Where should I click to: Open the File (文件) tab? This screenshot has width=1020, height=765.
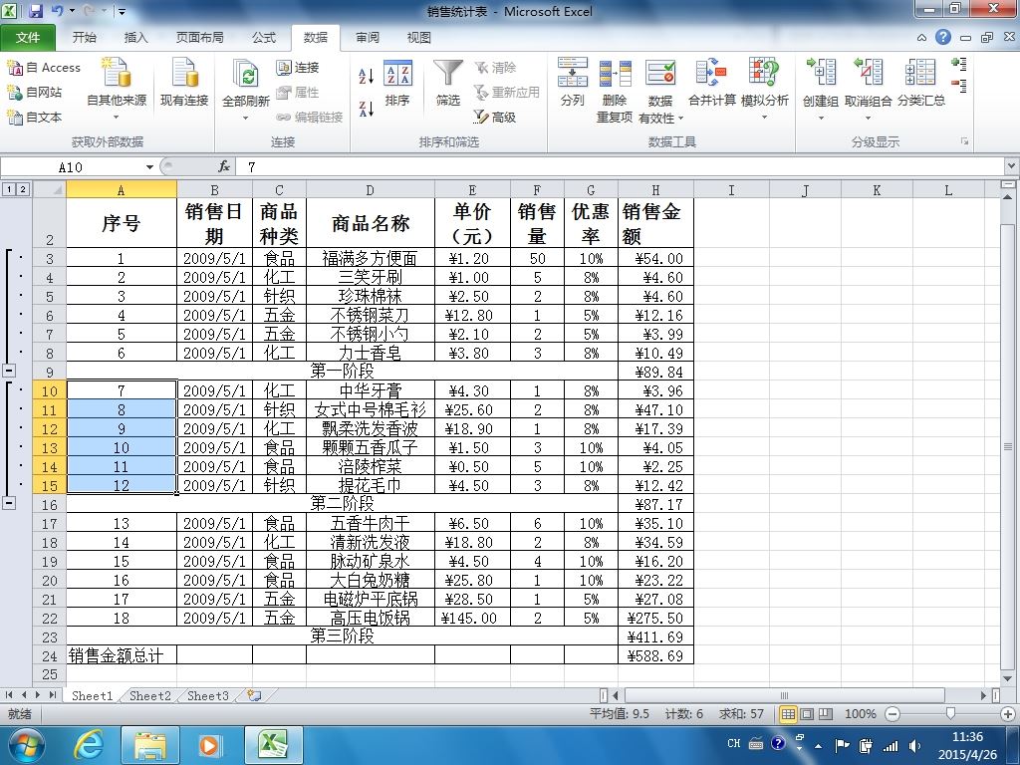27,38
